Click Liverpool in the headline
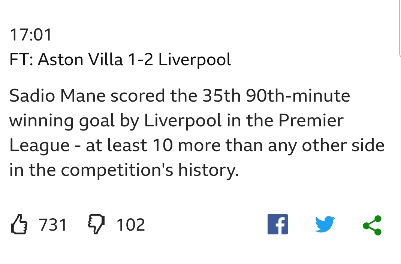Screen dimensions: 401x264 [195, 60]
